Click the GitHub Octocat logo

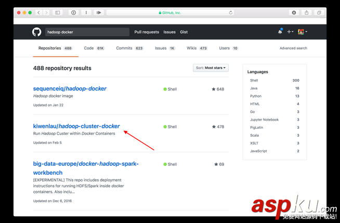coord(36,32)
